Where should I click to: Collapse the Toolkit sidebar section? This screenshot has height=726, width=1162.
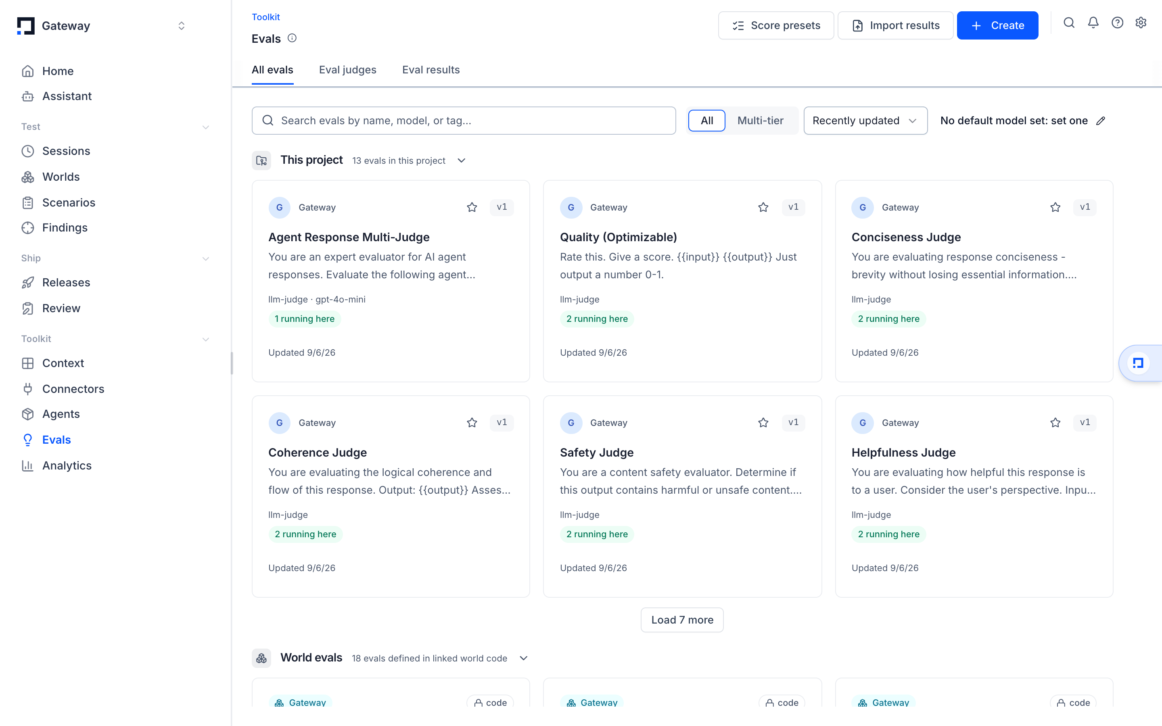(206, 340)
